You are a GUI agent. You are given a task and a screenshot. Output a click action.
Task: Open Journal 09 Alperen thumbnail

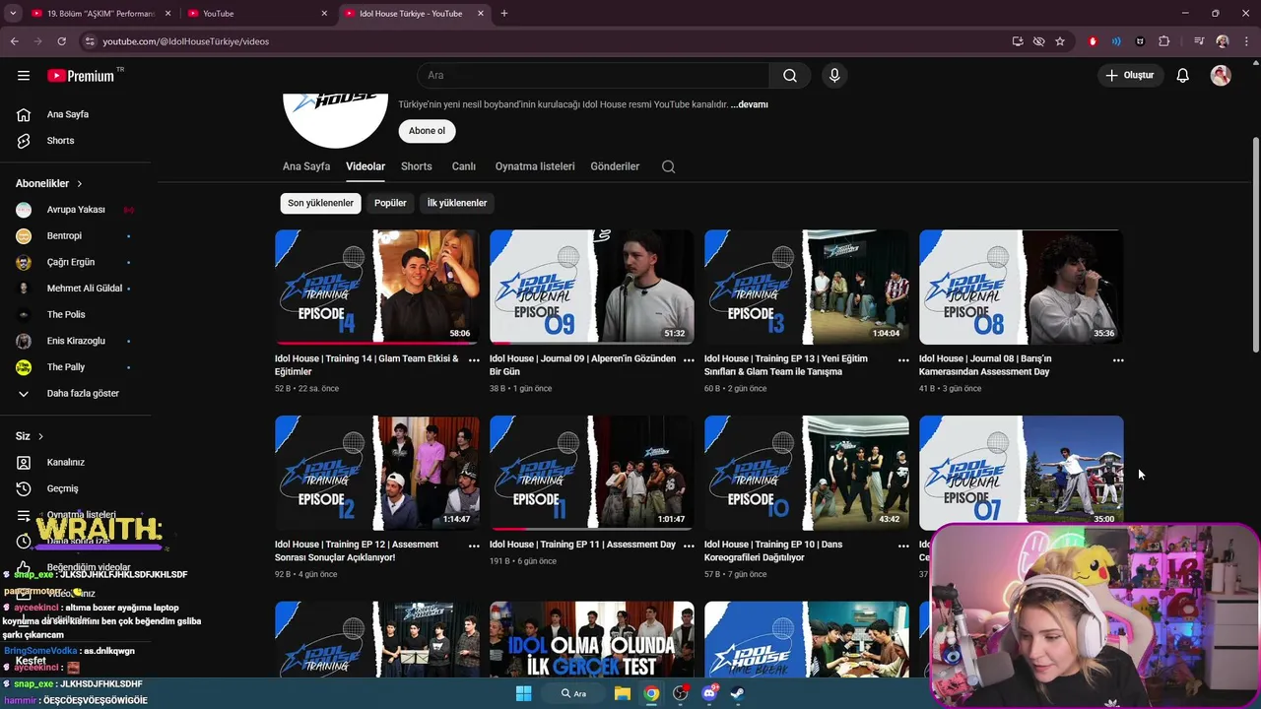pos(592,287)
